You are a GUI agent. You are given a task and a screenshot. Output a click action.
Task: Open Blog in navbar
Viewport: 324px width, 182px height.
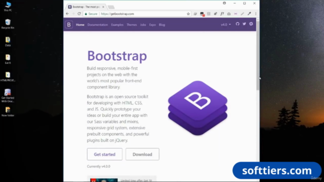[162, 25]
